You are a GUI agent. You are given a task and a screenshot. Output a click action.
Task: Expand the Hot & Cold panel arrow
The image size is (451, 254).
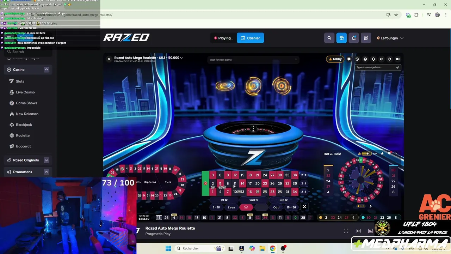pos(396,154)
